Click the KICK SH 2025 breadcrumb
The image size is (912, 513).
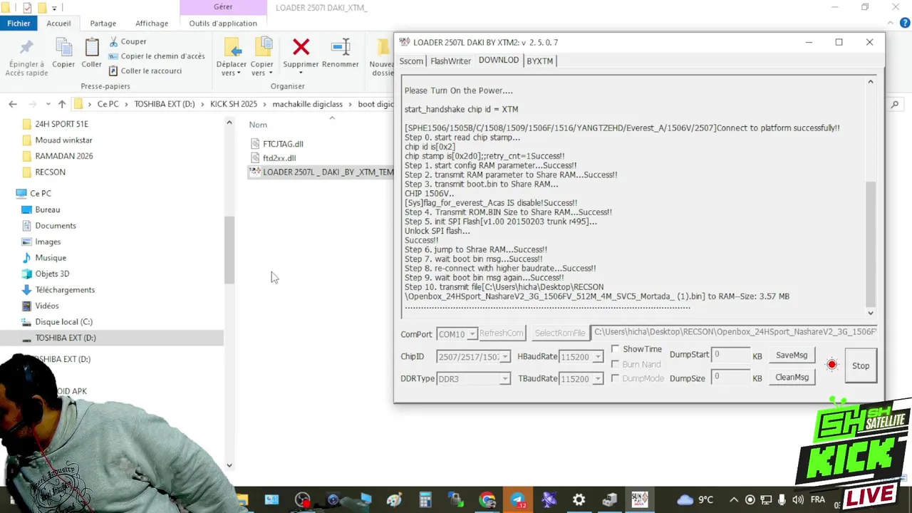tap(234, 104)
